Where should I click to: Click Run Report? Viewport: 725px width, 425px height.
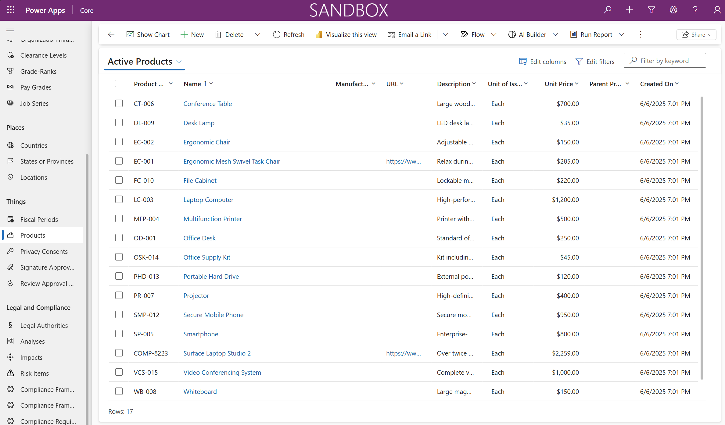coord(591,34)
